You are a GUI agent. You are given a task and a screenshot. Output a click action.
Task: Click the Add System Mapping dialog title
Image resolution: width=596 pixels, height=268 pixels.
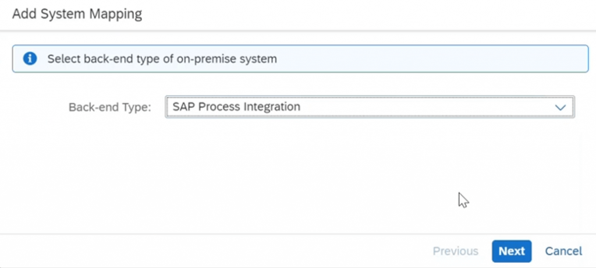[77, 14]
